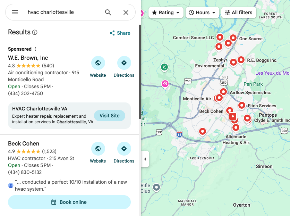Click the pink restaurant map marker
290x216 pixels.
(165, 84)
